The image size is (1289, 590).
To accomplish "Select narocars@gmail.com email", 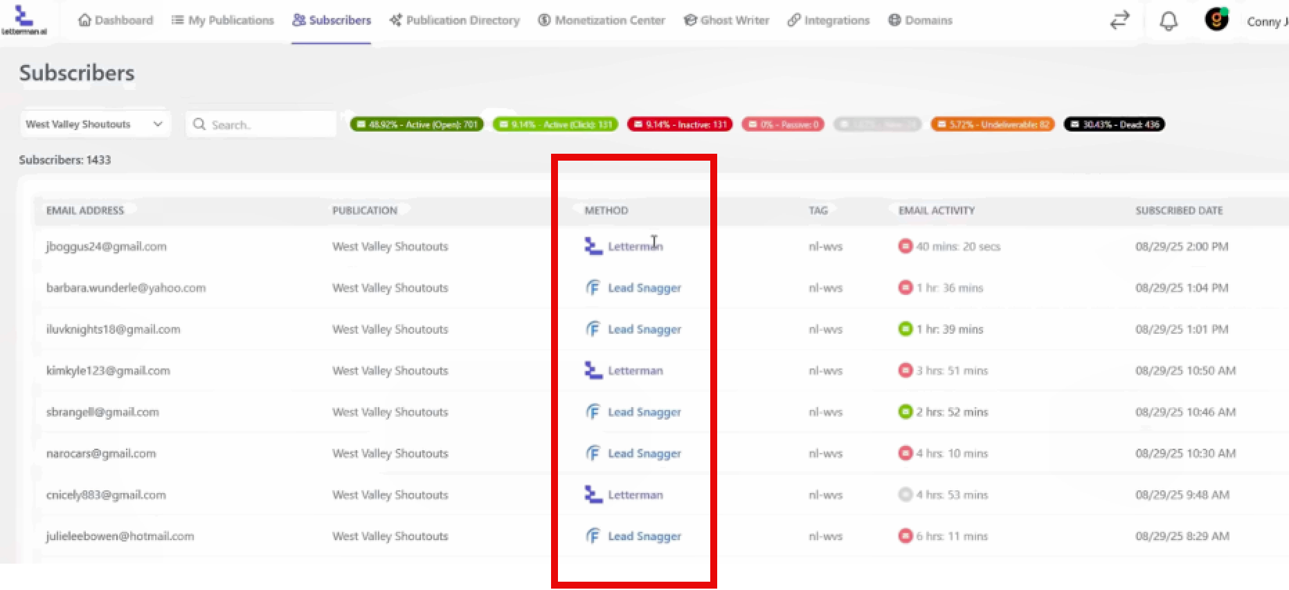I will pos(101,454).
